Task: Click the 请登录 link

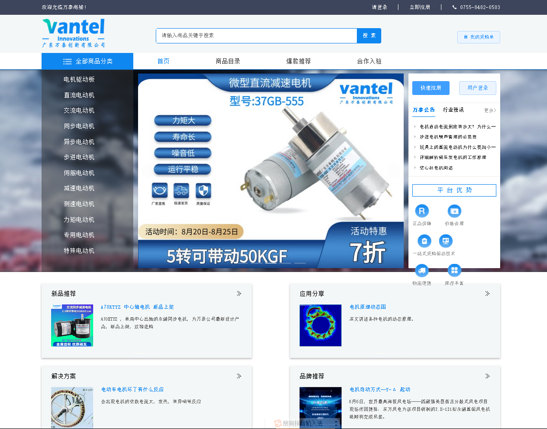Action: click(379, 7)
